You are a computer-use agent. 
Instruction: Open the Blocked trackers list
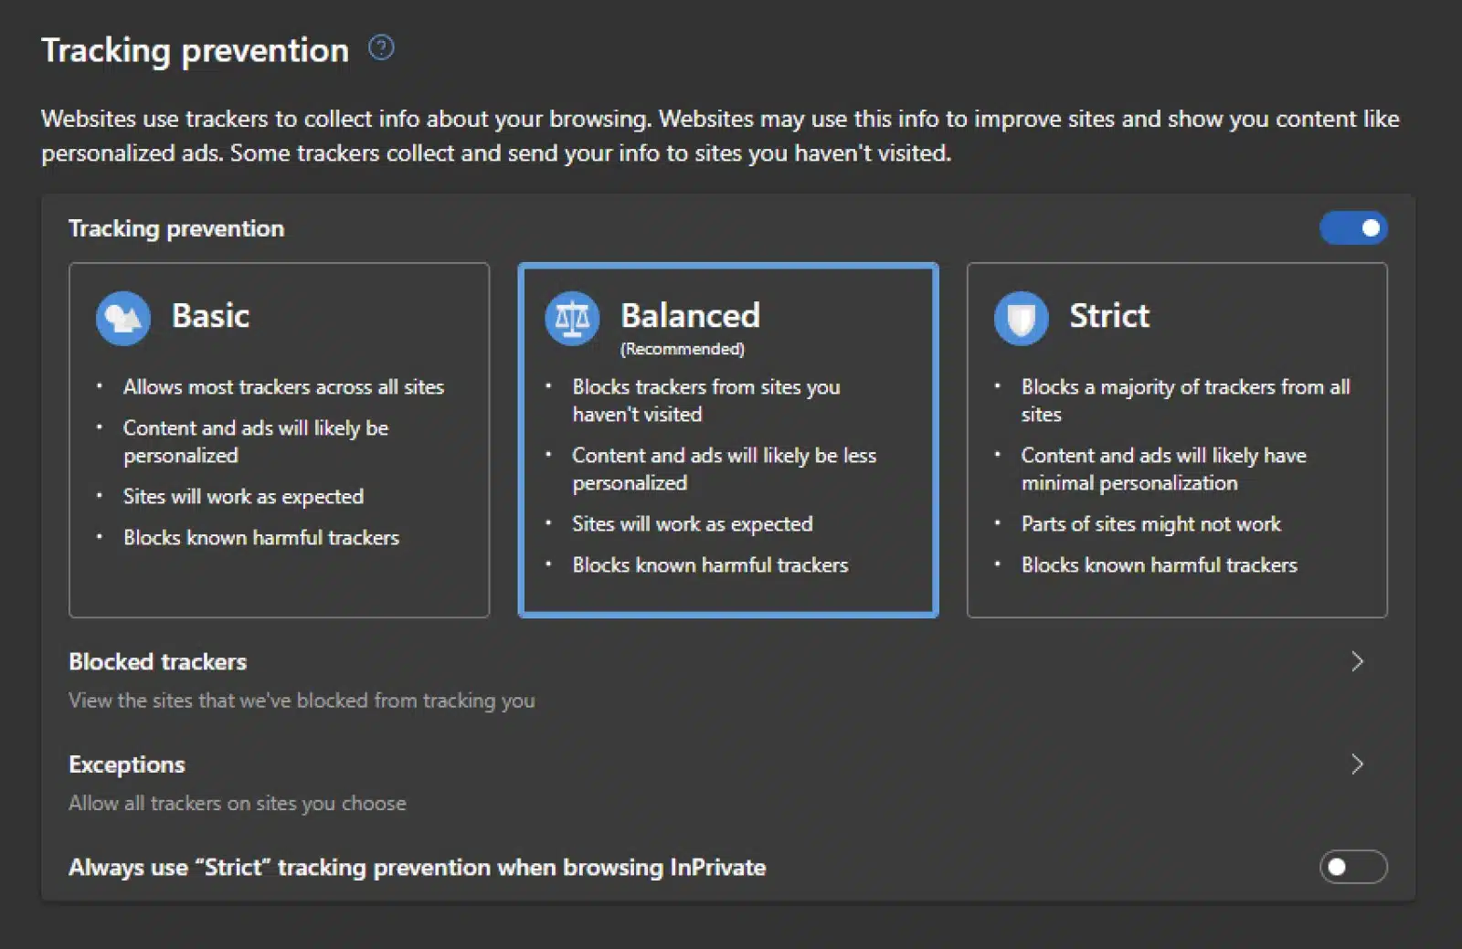point(156,661)
